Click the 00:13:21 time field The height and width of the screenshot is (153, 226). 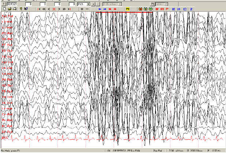click(x=12, y=4)
